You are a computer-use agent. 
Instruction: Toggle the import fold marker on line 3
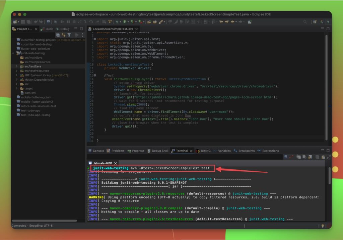point(95,39)
